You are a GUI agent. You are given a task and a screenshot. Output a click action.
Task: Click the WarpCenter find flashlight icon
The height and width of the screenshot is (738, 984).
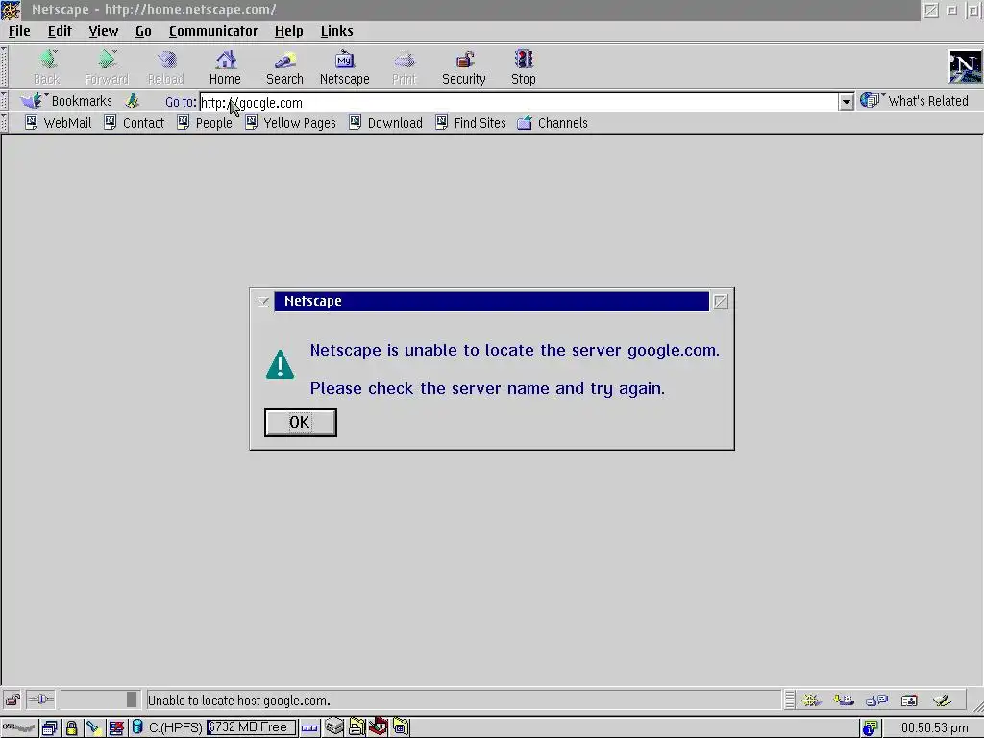point(93,728)
